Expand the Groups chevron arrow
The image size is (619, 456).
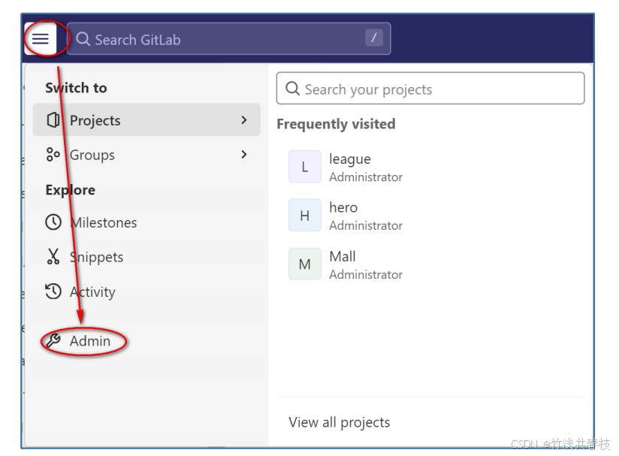pos(244,154)
